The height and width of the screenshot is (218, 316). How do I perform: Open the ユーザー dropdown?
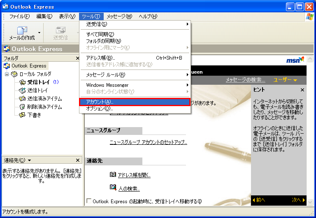click(x=285, y=80)
